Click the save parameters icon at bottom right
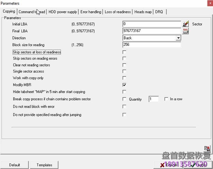The height and width of the screenshot is (169, 213). click(207, 148)
